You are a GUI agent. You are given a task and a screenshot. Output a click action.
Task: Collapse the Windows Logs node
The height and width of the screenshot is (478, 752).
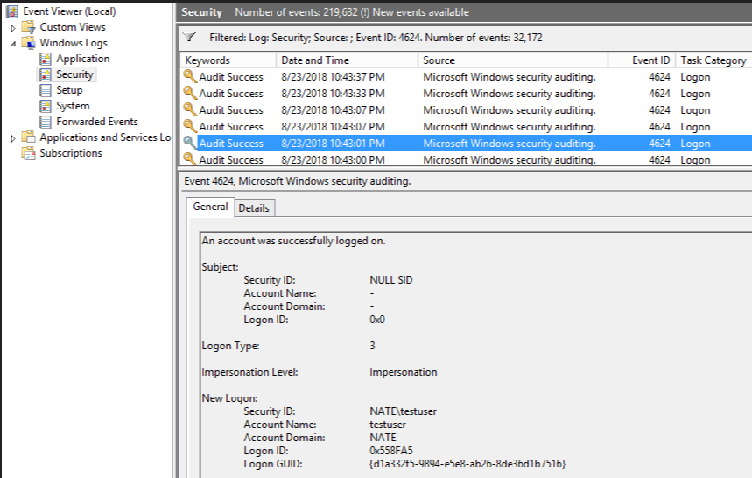(12, 43)
